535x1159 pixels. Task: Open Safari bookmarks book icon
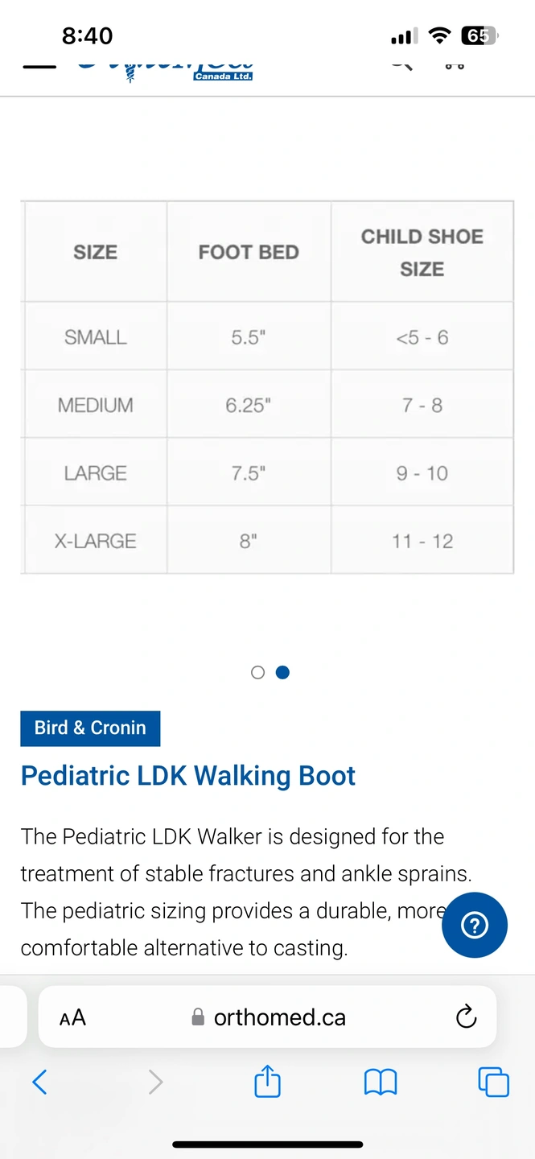tap(381, 1083)
